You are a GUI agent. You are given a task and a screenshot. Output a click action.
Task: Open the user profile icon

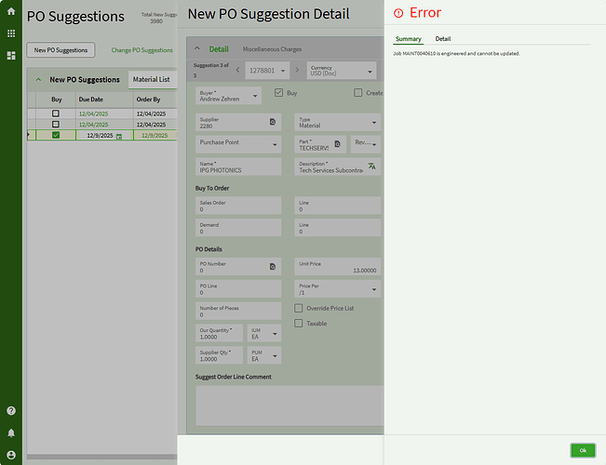click(x=11, y=455)
